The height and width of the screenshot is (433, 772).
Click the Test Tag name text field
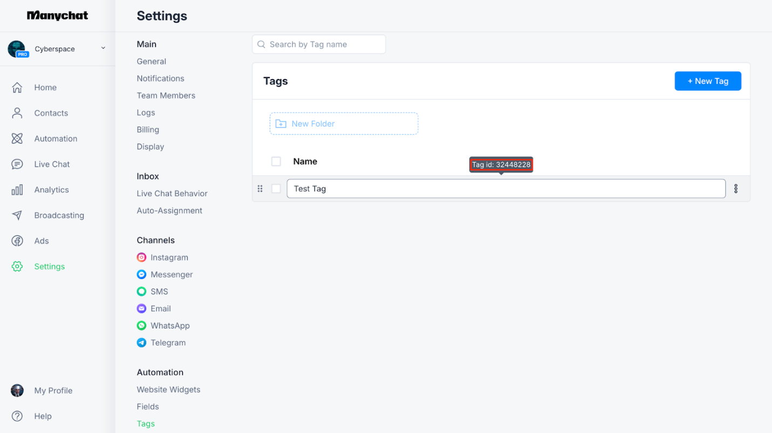pyautogui.click(x=505, y=188)
